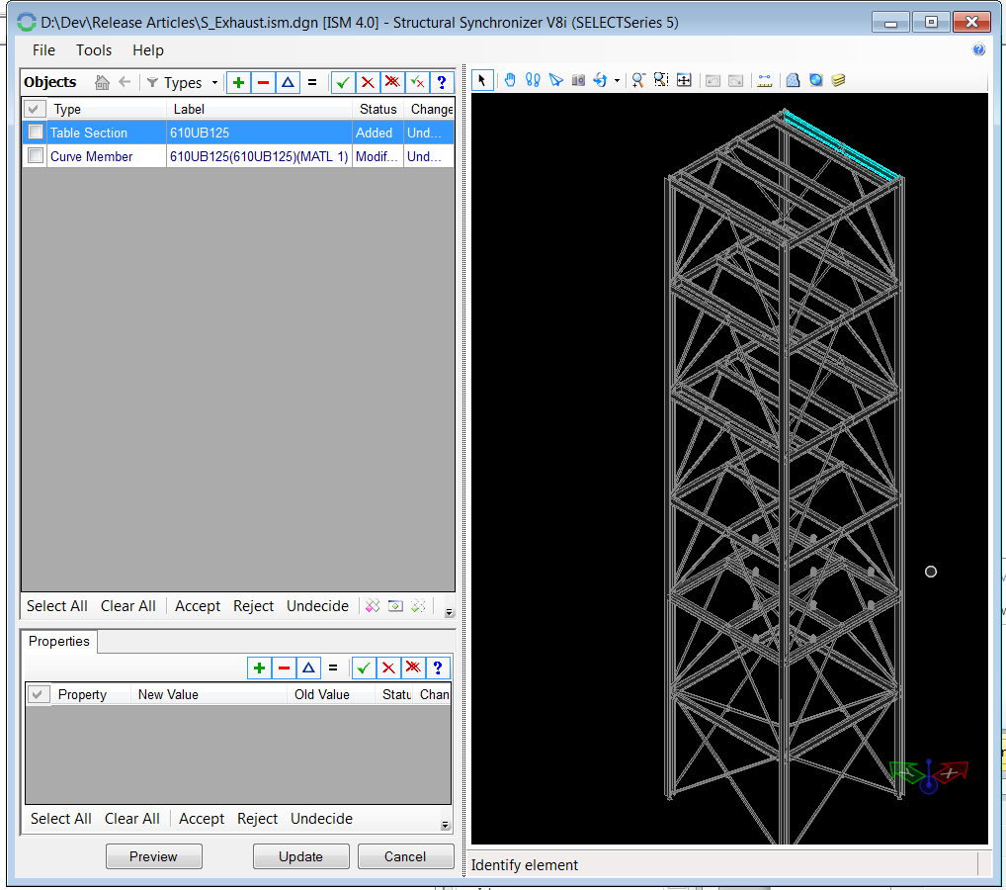
Task: Click the Zoom in/out magnifier icon
Action: tap(638, 80)
